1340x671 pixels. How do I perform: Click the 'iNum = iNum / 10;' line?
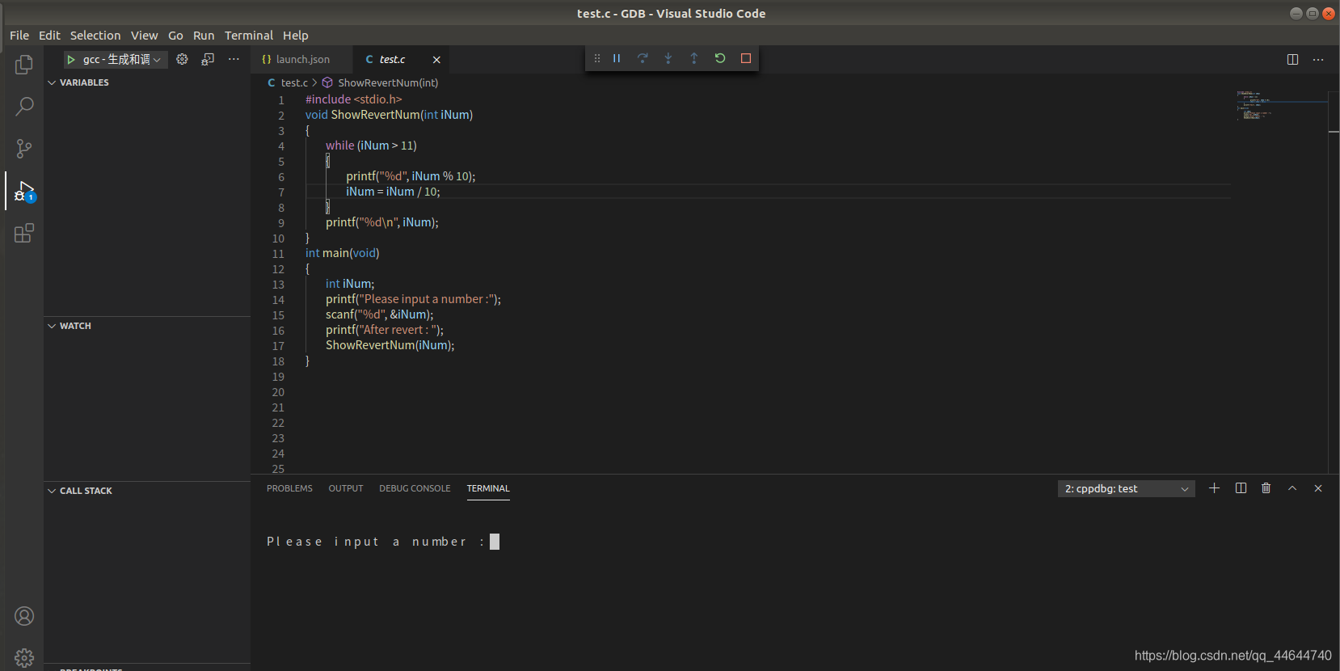click(393, 192)
